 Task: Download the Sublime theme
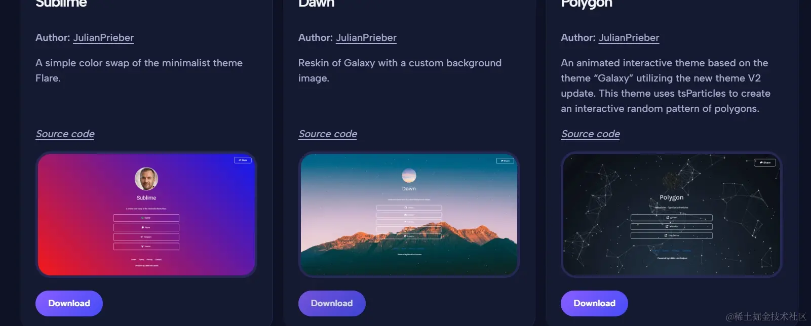point(69,303)
